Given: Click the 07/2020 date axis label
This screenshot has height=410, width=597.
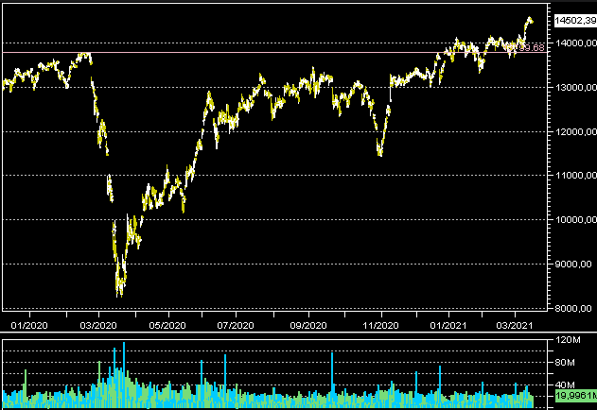Looking at the screenshot, I should pyautogui.click(x=237, y=325).
